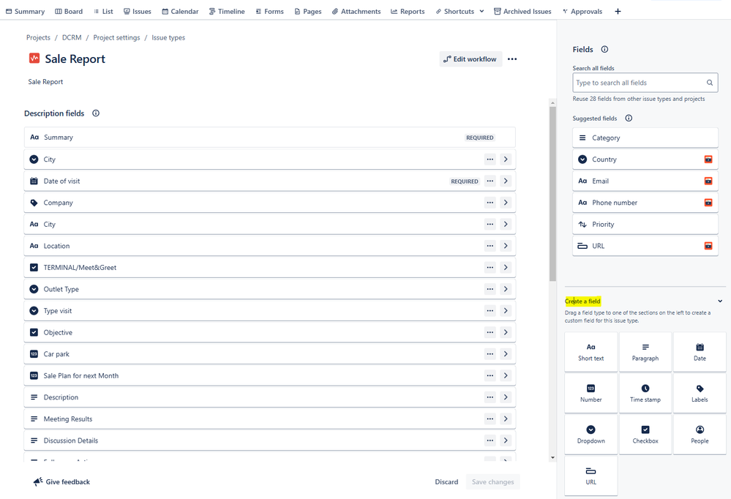Click the plus icon to add a tab
This screenshot has height=499, width=731.
point(618,12)
